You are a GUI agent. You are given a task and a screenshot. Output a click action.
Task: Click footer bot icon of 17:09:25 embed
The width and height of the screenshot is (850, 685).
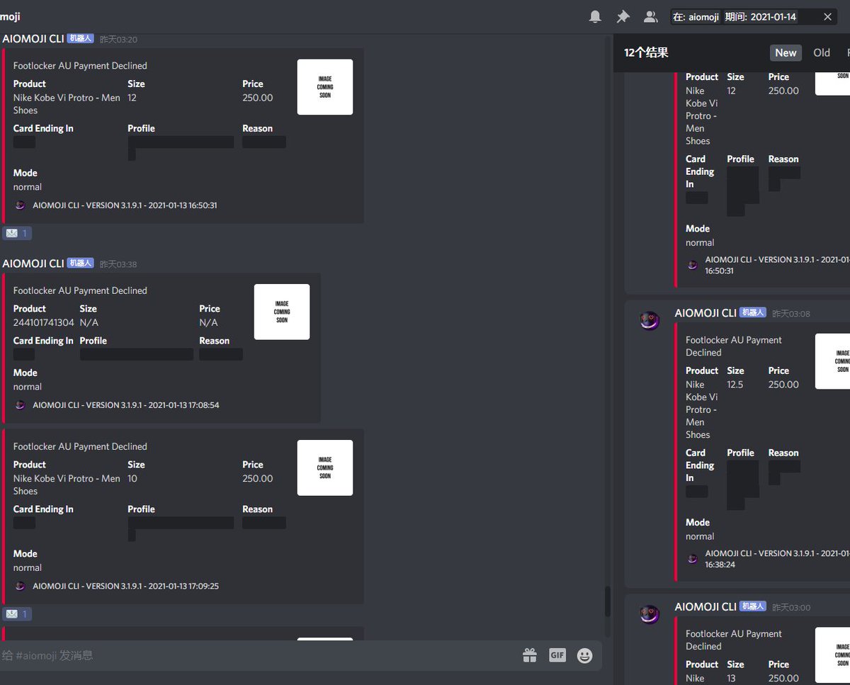20,586
